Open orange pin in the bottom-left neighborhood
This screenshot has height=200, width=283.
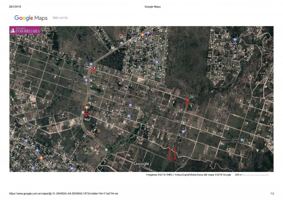coord(41,157)
